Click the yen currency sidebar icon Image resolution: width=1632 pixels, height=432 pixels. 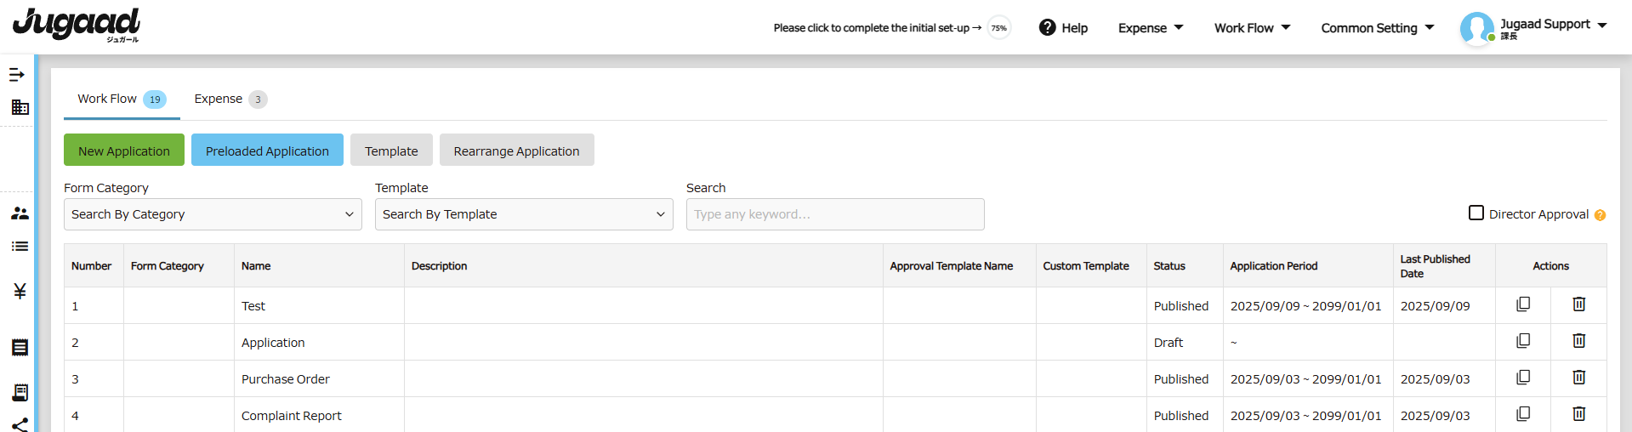point(20,291)
